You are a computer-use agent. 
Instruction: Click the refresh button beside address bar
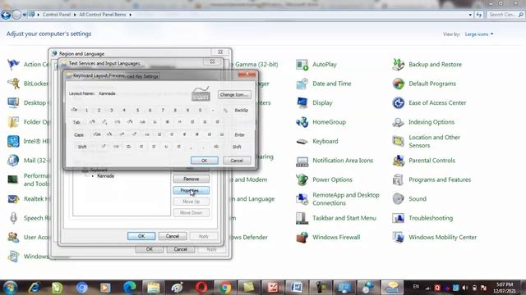coord(478,15)
